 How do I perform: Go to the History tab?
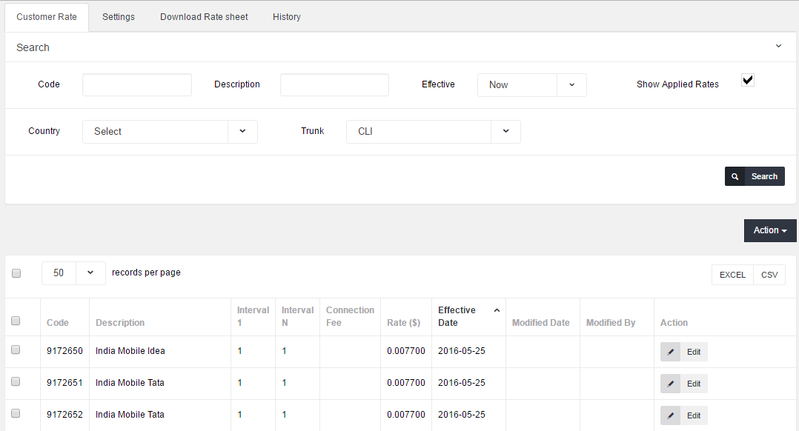coord(287,17)
